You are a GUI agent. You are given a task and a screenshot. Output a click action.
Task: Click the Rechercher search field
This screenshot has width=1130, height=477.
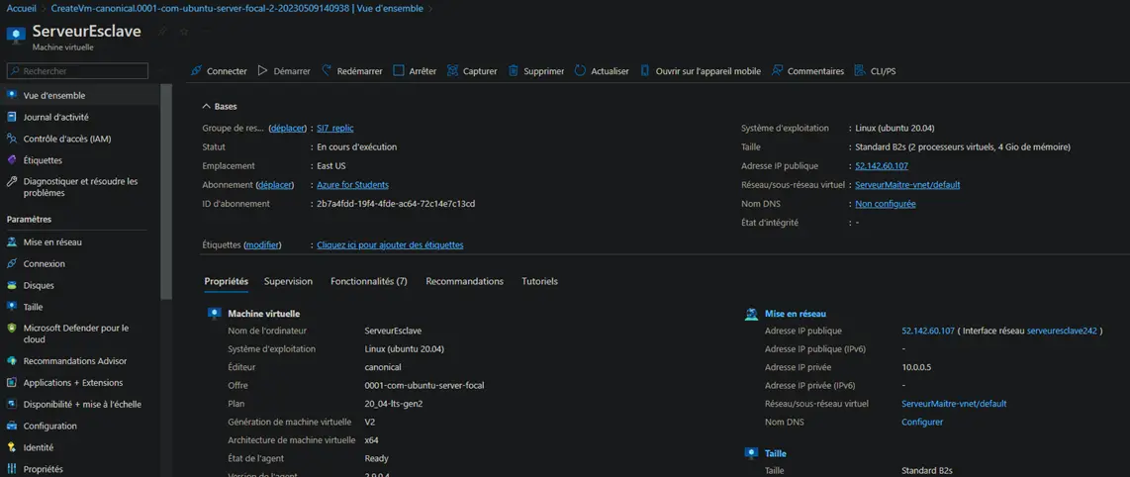coord(77,71)
